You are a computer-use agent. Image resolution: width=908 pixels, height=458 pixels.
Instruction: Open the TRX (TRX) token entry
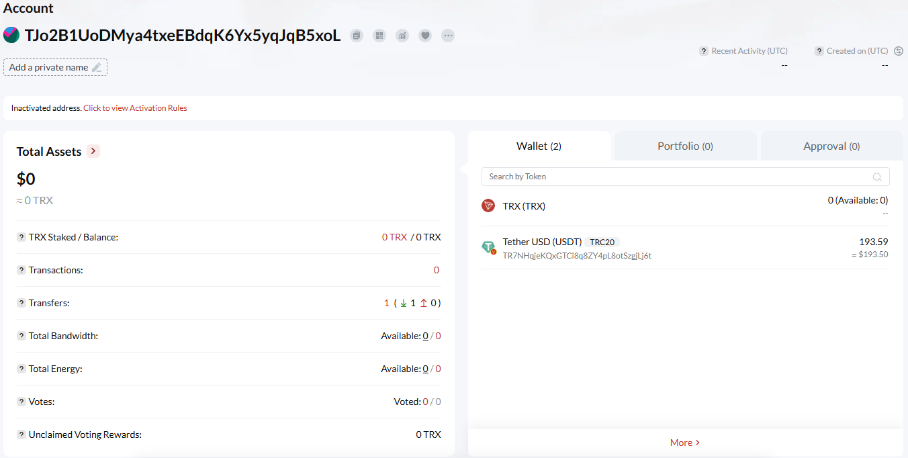(x=524, y=206)
